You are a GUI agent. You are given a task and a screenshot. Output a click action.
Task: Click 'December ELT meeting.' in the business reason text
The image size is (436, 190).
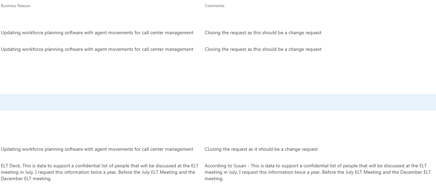[26, 179]
